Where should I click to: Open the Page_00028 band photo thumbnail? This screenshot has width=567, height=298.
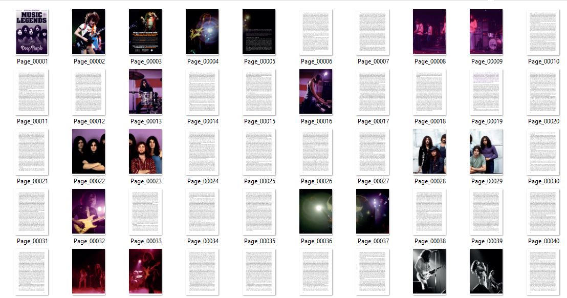(x=429, y=152)
